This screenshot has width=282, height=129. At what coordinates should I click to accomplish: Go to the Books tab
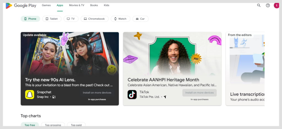coord(94,5)
